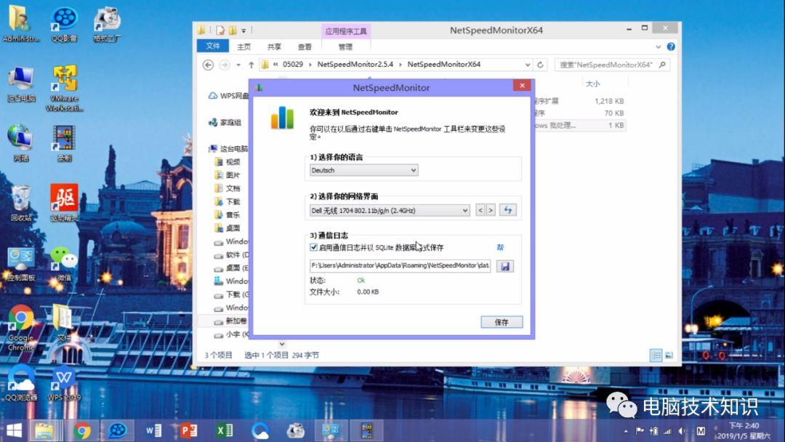Switch to details view icon in status bar
This screenshot has width=785, height=442.
656,355
